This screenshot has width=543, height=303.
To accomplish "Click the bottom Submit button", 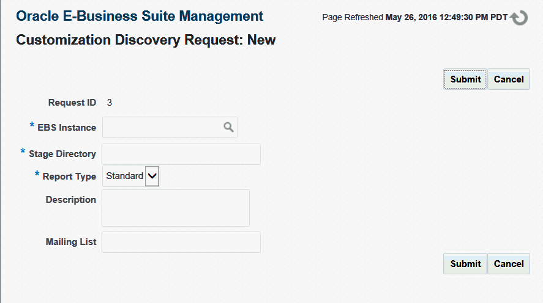I will (x=465, y=264).
